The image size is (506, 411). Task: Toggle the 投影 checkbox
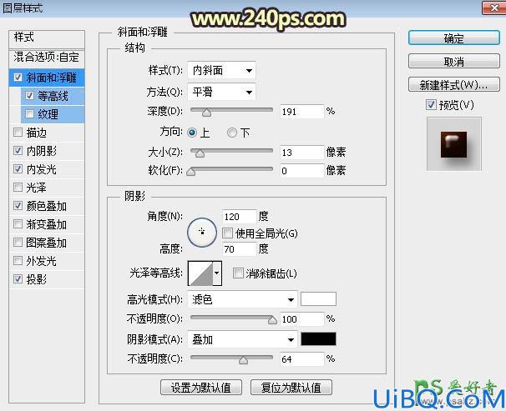click(18, 279)
